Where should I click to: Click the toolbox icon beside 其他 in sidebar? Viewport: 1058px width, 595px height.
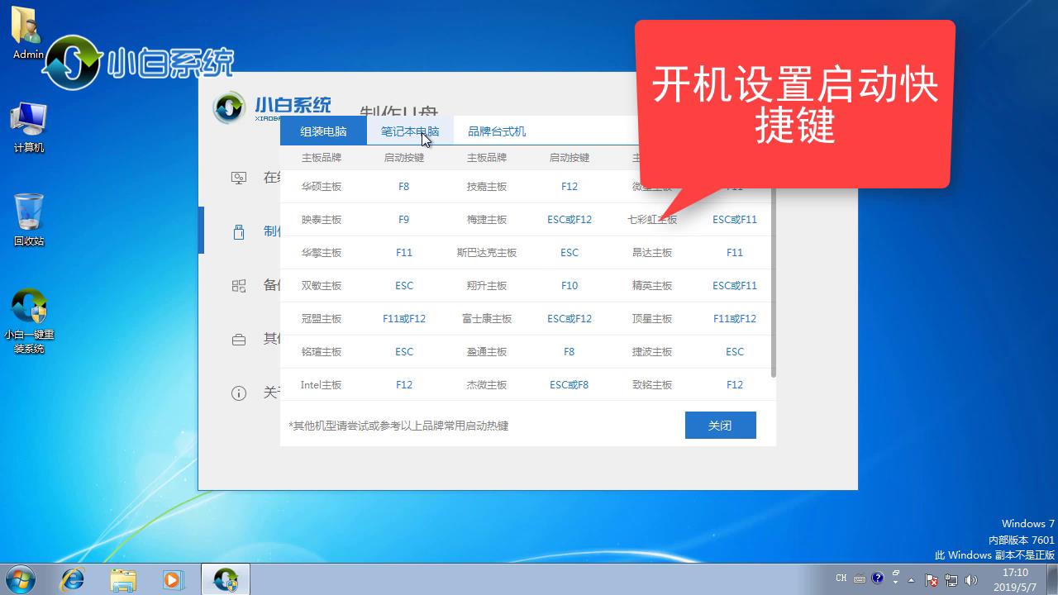pyautogui.click(x=239, y=339)
